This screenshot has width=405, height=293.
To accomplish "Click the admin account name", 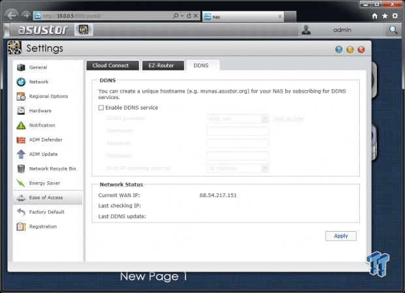I will point(342,30).
